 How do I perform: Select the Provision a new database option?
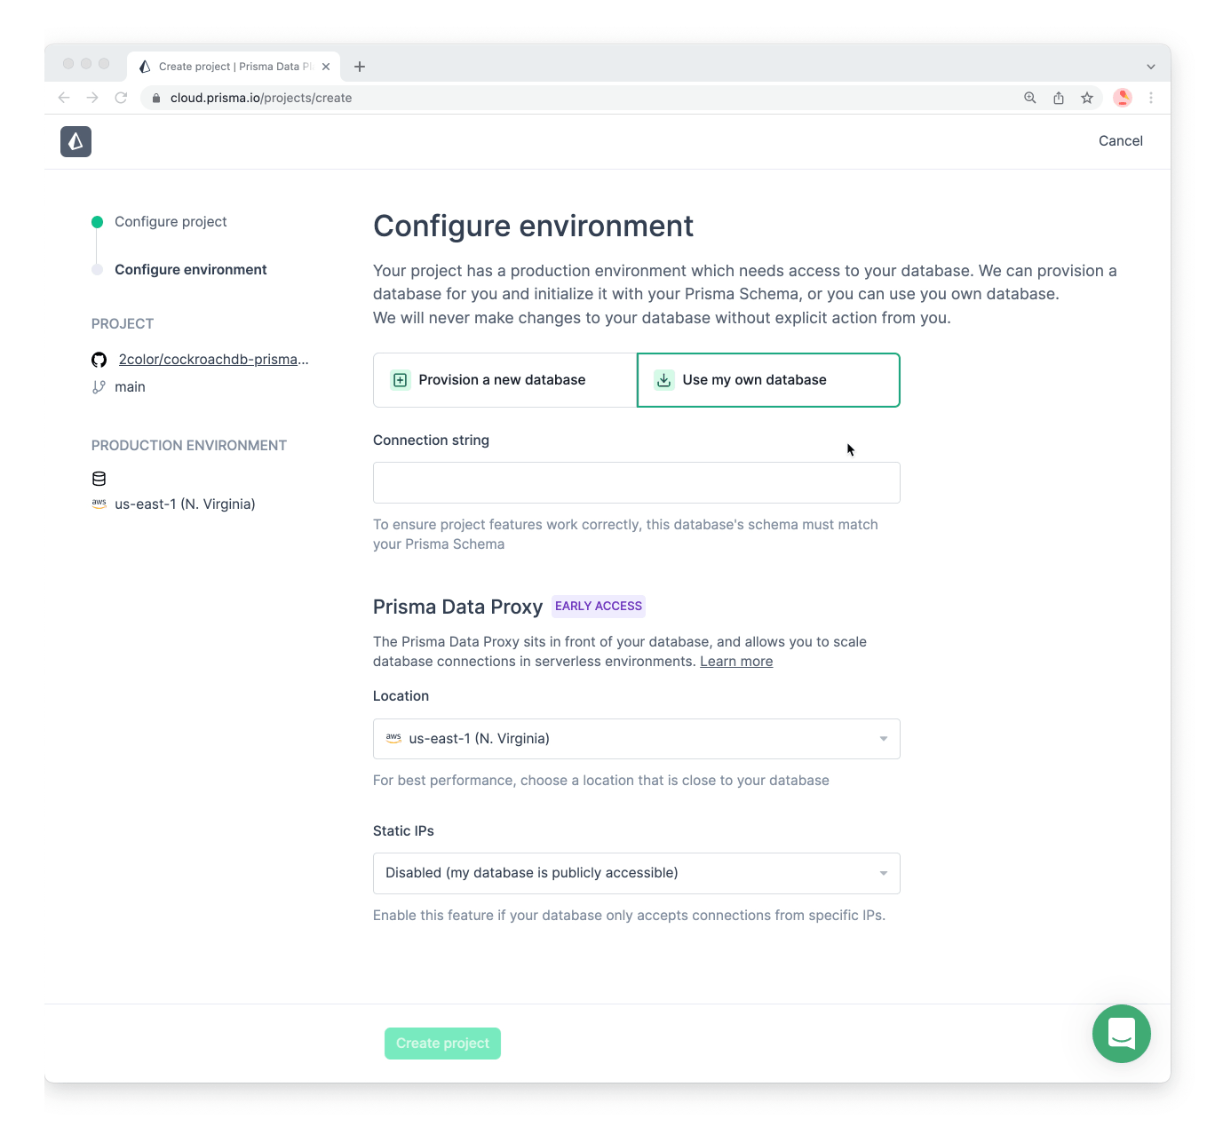[503, 379]
